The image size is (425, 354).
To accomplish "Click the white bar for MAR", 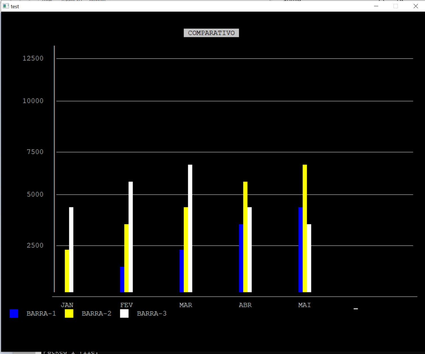I will (190, 228).
